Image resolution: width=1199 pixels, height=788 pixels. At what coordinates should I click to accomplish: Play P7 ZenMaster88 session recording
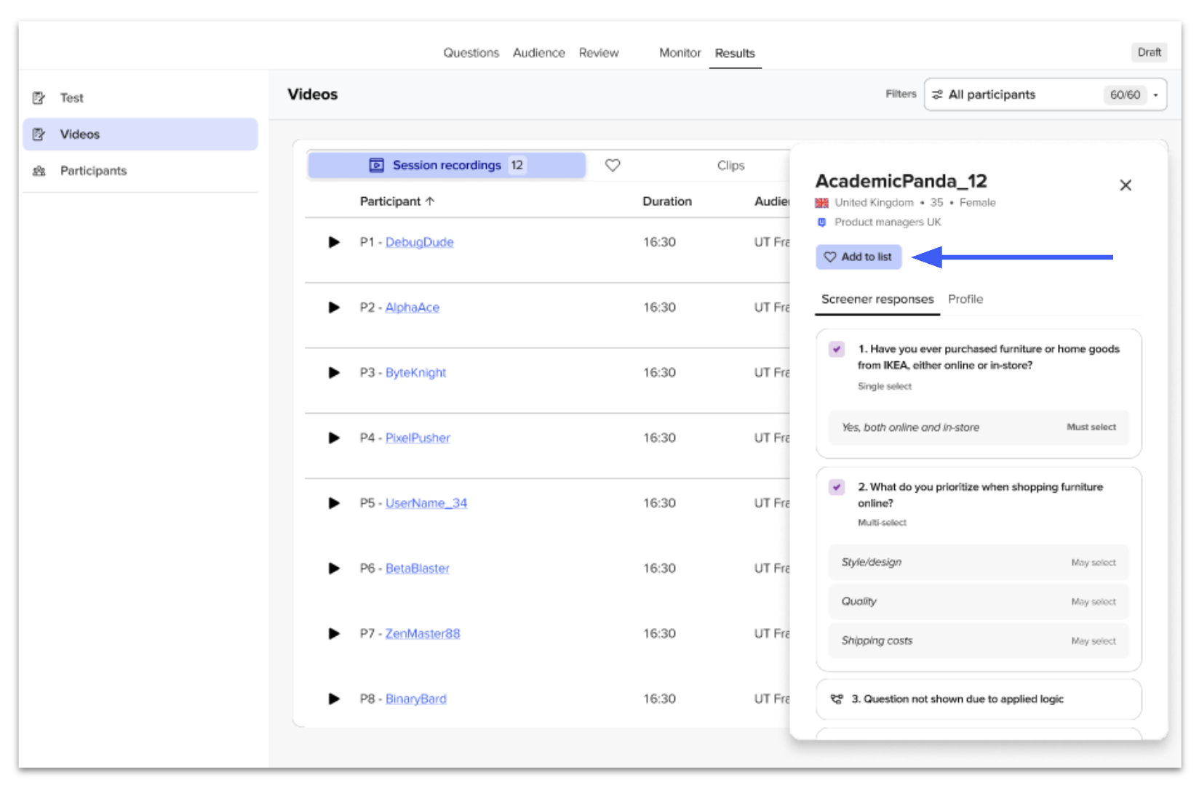click(x=334, y=634)
